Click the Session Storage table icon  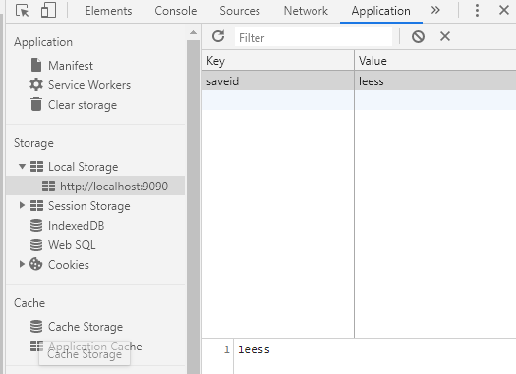tap(36, 206)
